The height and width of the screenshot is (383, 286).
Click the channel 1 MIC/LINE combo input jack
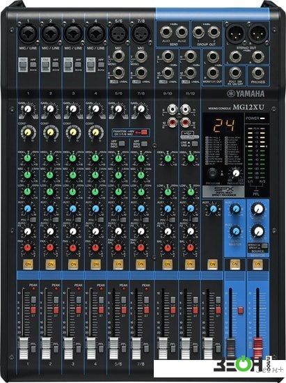point(28,33)
